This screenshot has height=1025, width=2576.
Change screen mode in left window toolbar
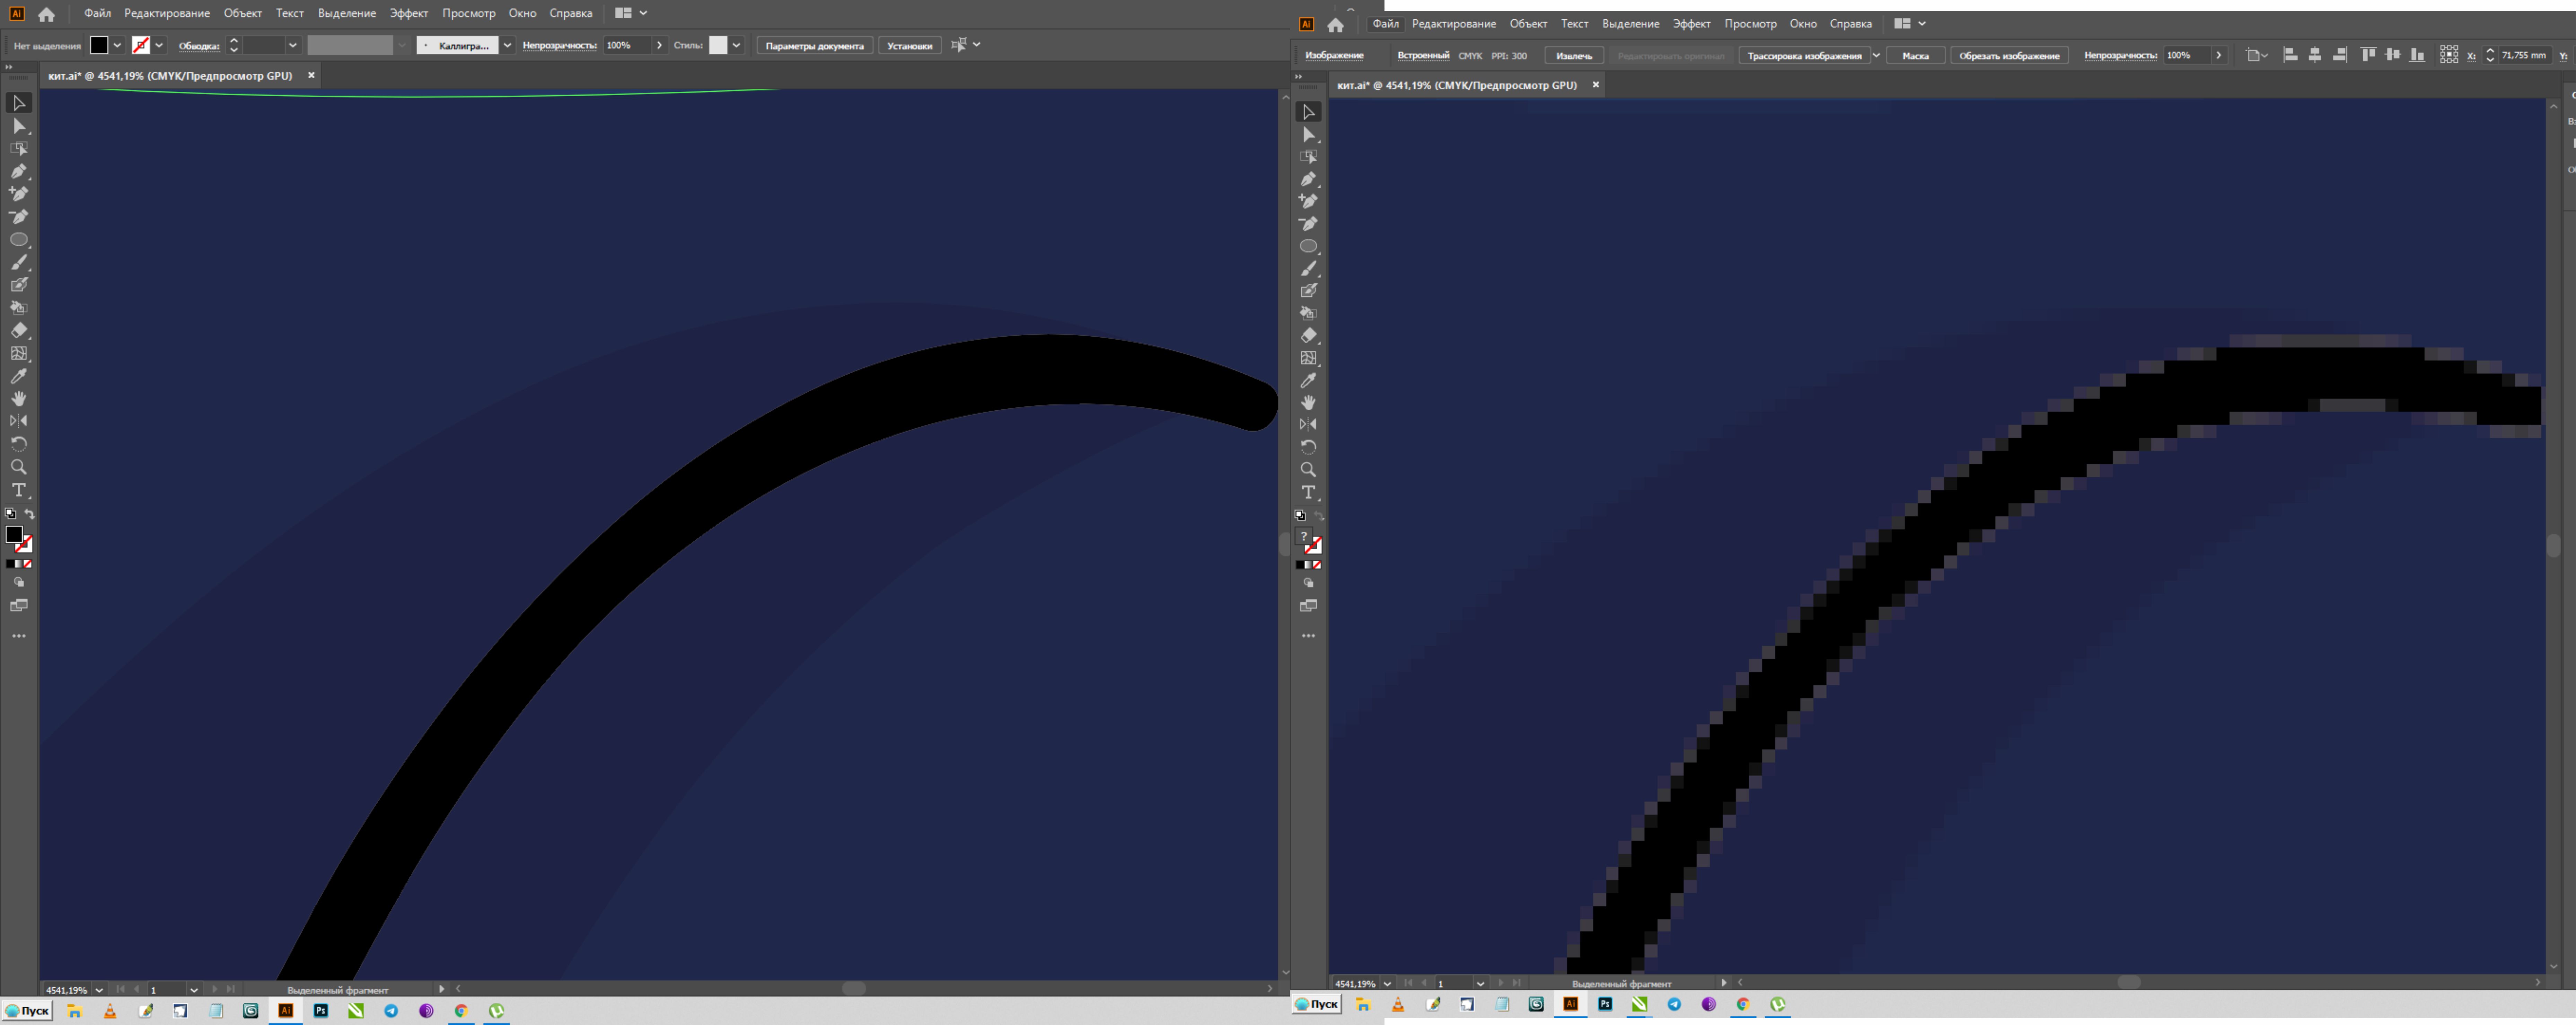click(x=19, y=605)
